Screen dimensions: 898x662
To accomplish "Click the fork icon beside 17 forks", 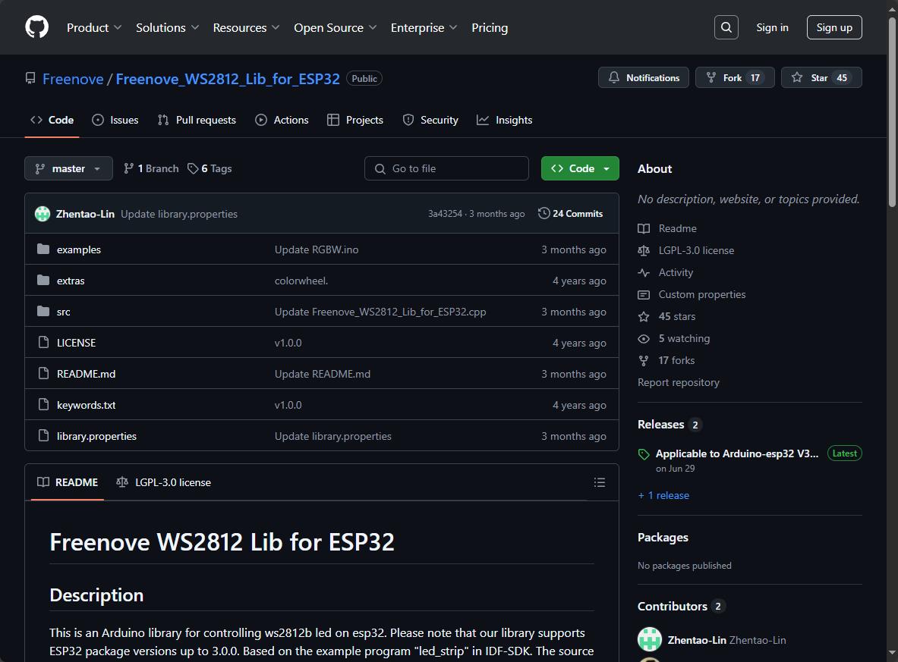I will [x=644, y=360].
